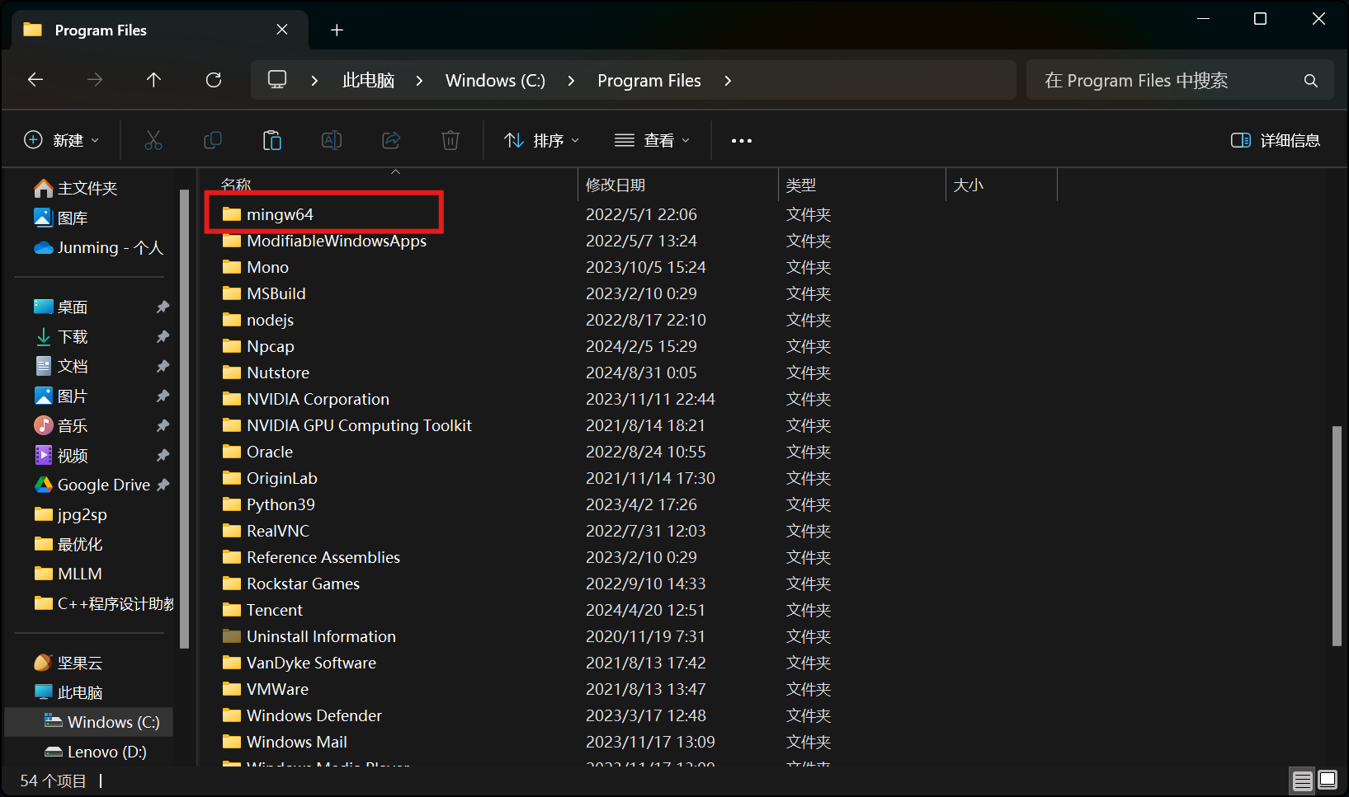The image size is (1349, 797).
Task: Click the Copy toolbar icon
Action: tap(213, 140)
